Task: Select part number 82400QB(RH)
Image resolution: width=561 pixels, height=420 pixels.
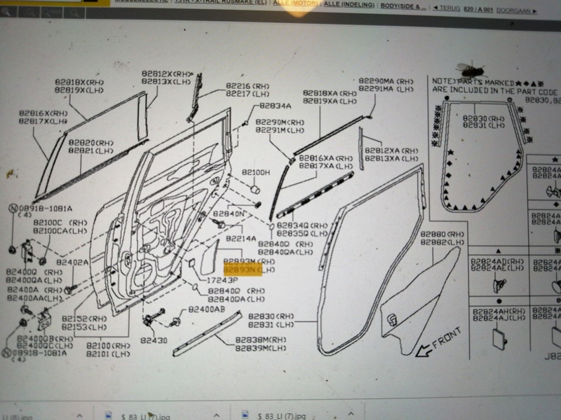Action: point(45,338)
